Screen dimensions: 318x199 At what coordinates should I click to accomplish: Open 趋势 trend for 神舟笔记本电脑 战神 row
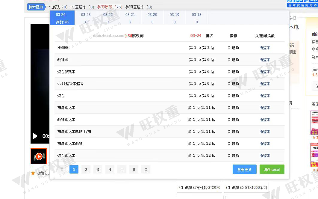point(234,132)
